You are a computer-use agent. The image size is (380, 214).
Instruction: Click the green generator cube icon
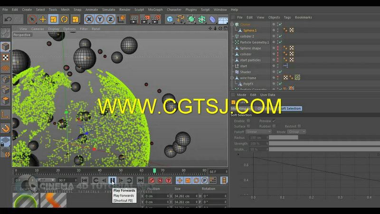click(191, 19)
